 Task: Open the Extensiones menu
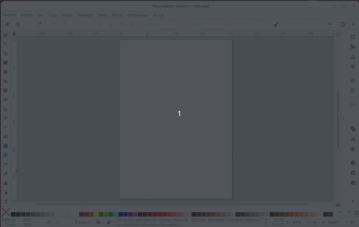coord(138,15)
